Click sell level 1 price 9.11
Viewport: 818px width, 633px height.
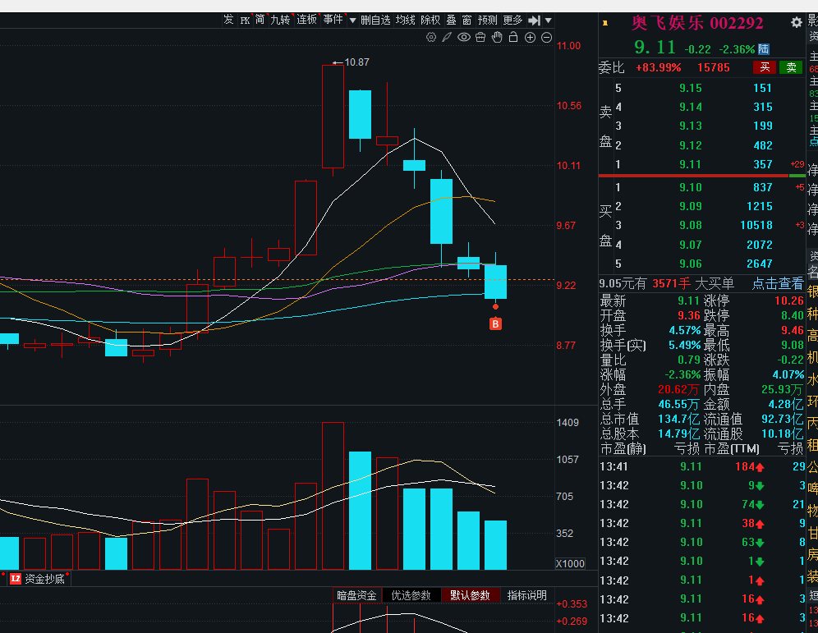tap(691, 164)
